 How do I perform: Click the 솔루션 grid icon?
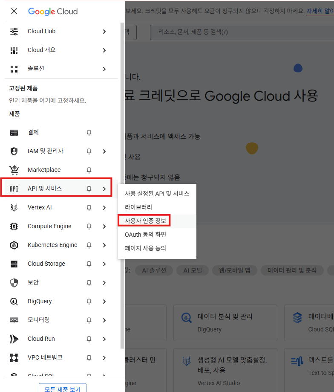[14, 69]
